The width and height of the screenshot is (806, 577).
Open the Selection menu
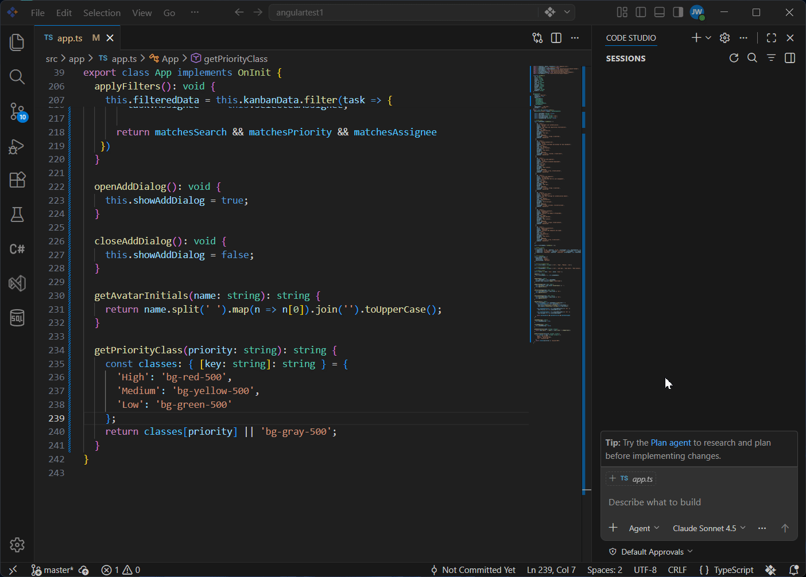(102, 13)
